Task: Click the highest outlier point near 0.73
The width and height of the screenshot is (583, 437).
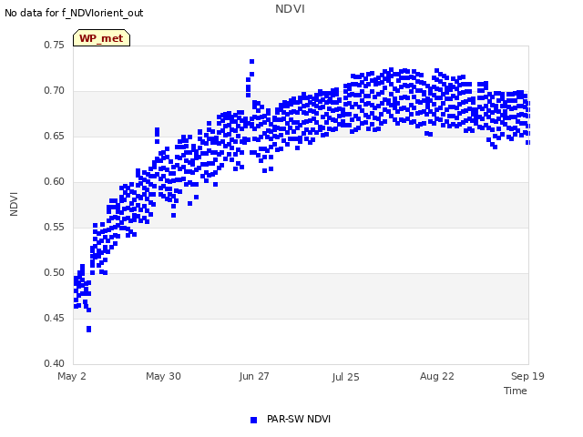Action: pyautogui.click(x=251, y=61)
